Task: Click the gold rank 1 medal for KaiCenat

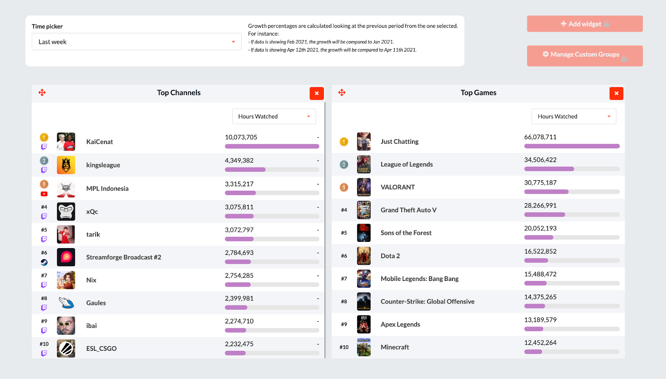Action: pyautogui.click(x=44, y=137)
